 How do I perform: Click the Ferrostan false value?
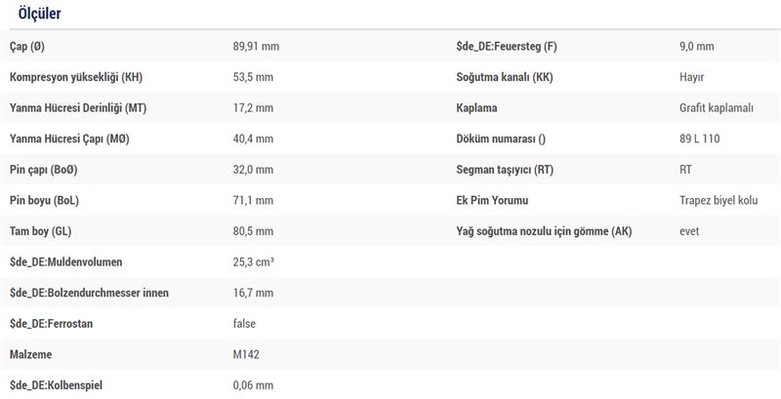244,324
